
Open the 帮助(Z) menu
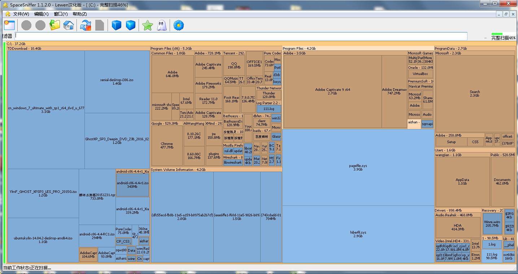tap(80, 14)
